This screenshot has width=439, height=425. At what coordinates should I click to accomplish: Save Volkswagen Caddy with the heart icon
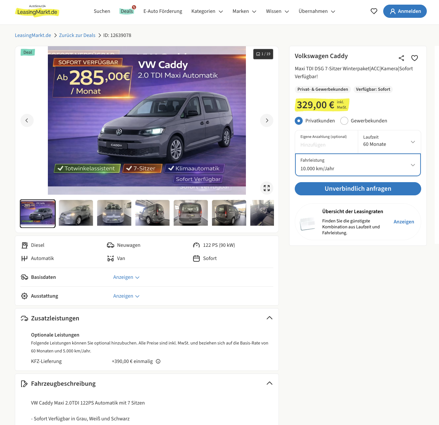(x=415, y=58)
